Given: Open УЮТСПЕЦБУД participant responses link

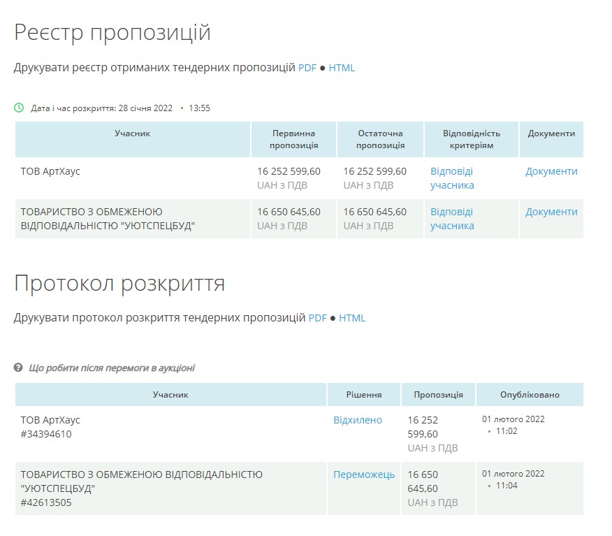Looking at the screenshot, I should 452,219.
